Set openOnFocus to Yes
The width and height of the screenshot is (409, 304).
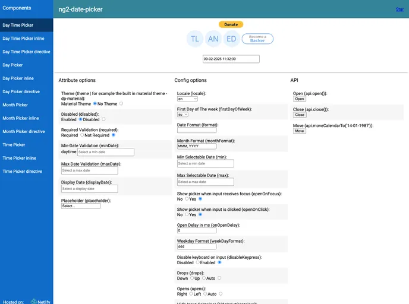[x=200, y=199]
